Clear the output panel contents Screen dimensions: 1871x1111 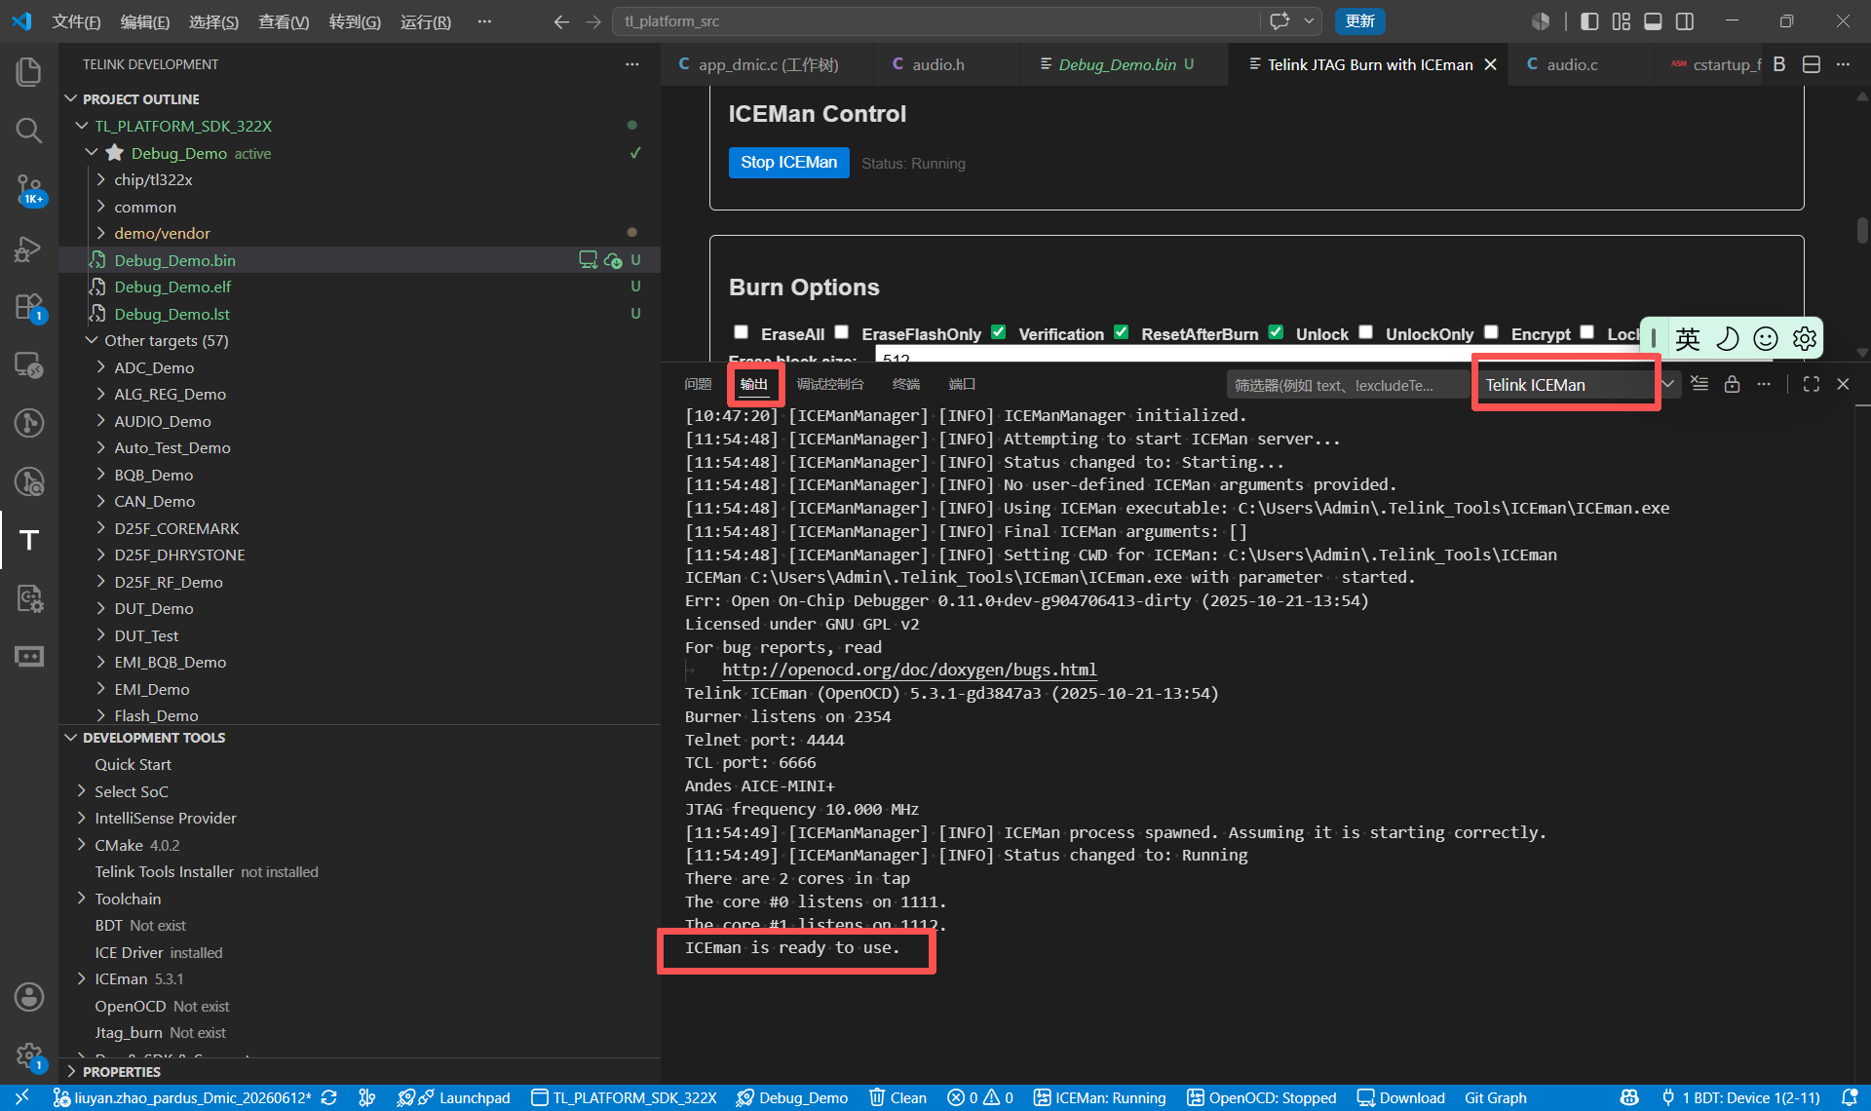click(1699, 384)
